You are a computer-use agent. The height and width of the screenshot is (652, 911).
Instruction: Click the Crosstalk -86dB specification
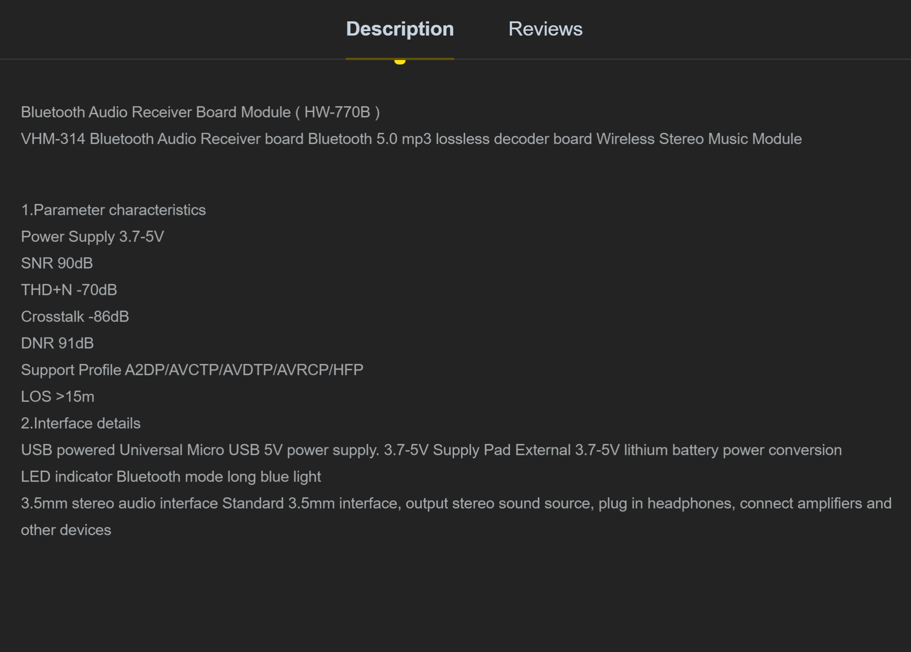75,317
